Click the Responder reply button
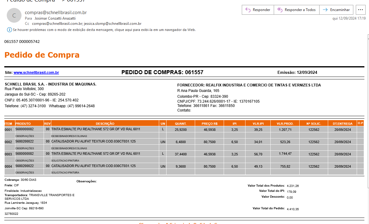Viewport: 369px width, 224px height. tap(258, 10)
